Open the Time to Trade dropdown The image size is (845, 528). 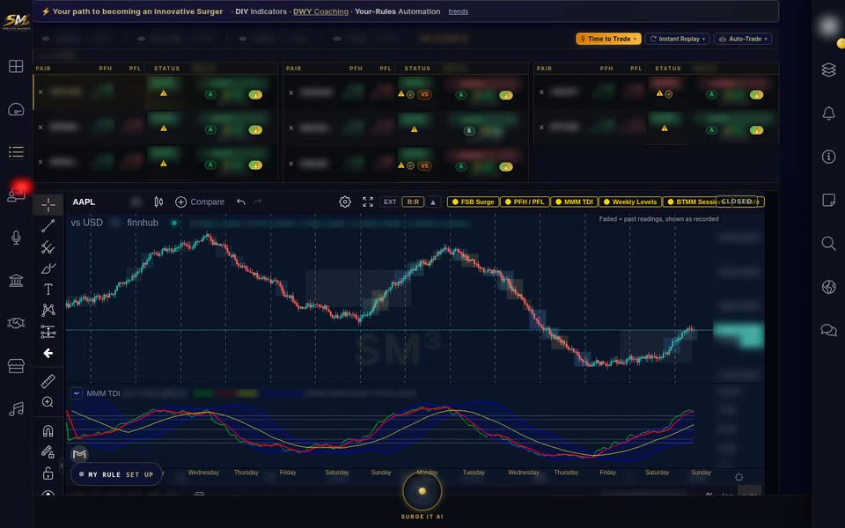608,39
